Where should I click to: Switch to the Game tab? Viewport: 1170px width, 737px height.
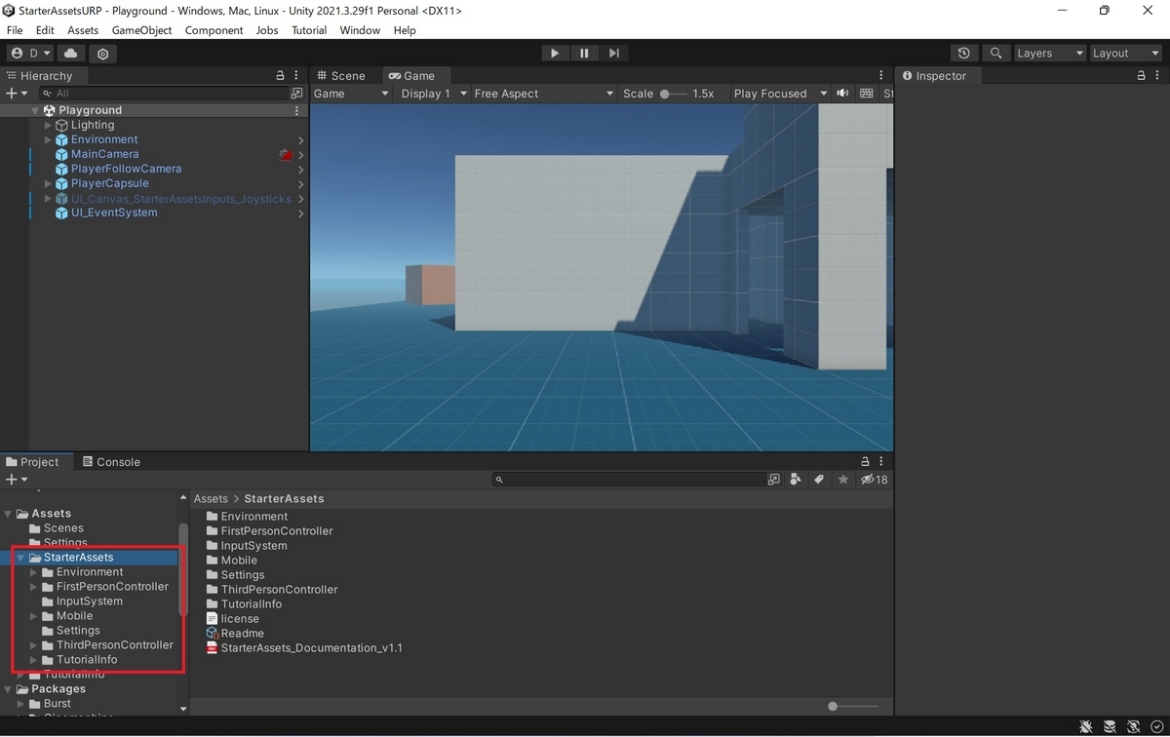(x=411, y=76)
